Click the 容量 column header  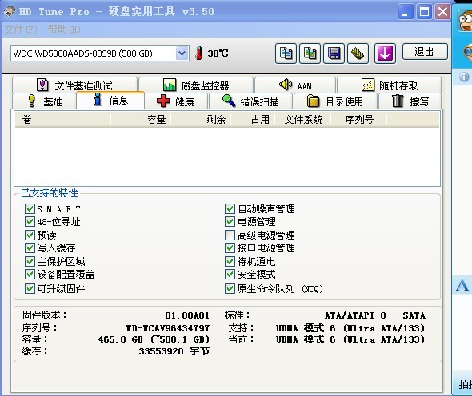(x=140, y=120)
